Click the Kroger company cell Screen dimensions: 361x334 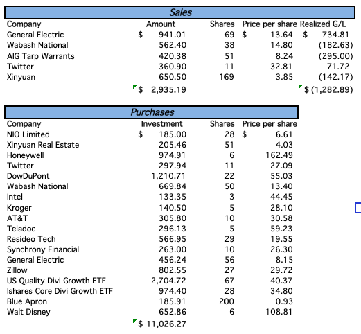19,208
